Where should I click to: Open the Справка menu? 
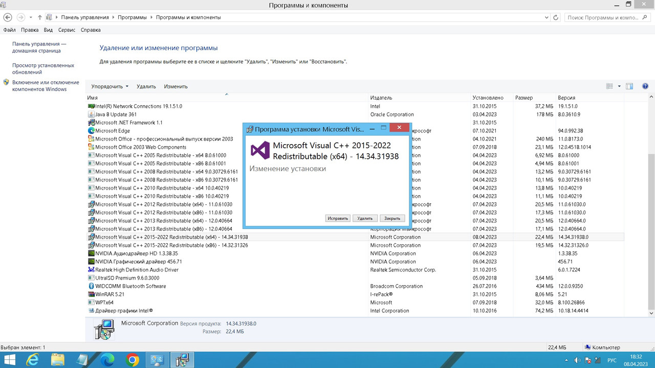(x=91, y=30)
